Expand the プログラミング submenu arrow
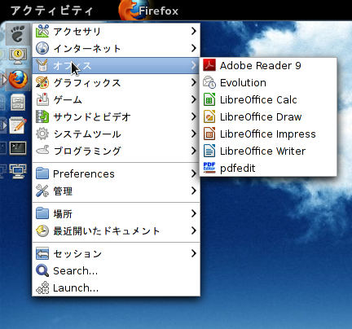 click(x=193, y=151)
